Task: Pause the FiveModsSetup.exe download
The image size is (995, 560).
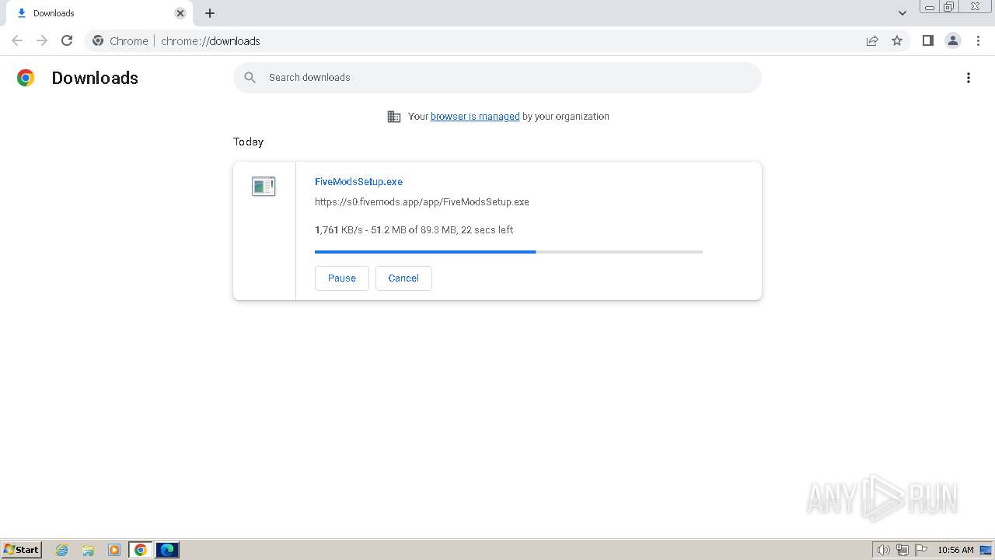Action: point(342,278)
